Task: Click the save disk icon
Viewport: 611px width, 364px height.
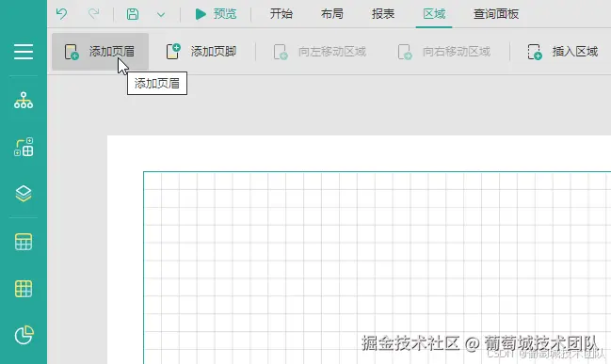Action: pyautogui.click(x=133, y=14)
